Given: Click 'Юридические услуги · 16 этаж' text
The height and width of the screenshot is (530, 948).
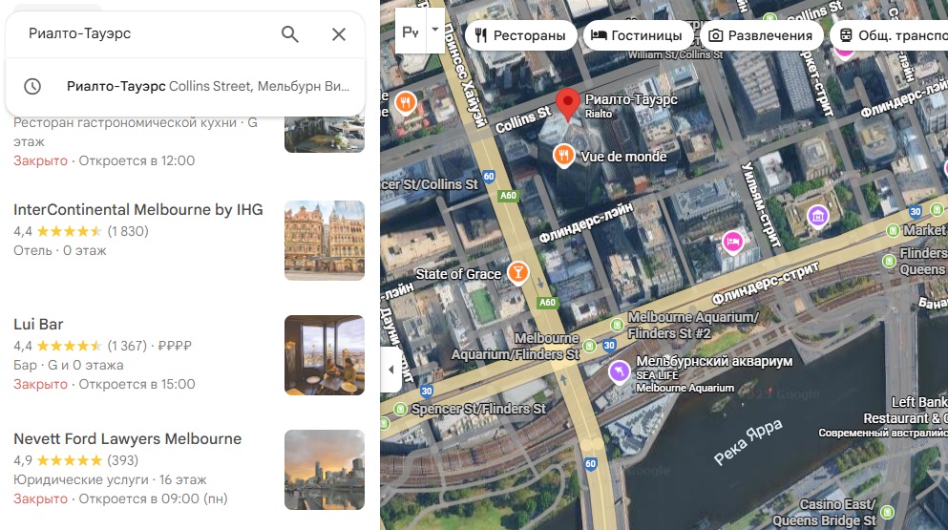Looking at the screenshot, I should point(110,479).
